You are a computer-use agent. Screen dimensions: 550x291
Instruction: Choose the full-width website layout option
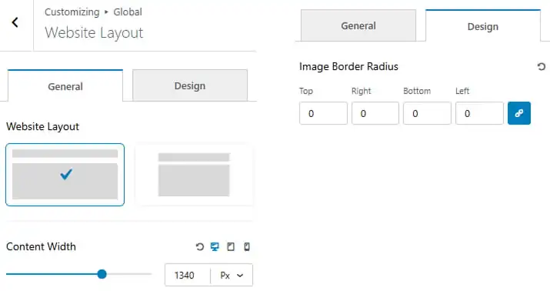(x=65, y=175)
